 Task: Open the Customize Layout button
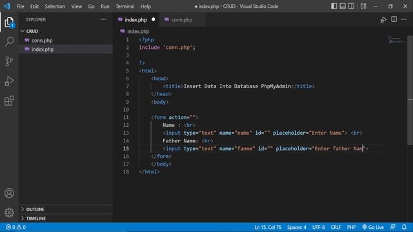(363, 6)
